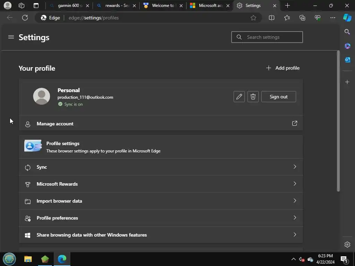Expand Profile preferences row
355x266 pixels.
161,218
